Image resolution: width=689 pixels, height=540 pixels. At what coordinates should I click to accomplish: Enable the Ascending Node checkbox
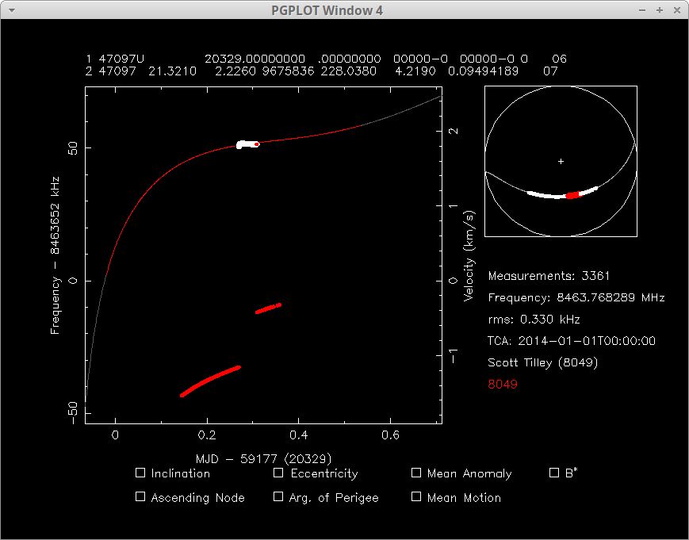point(140,497)
